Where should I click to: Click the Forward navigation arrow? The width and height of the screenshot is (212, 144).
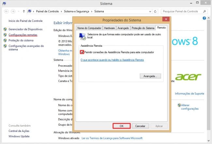13,11
